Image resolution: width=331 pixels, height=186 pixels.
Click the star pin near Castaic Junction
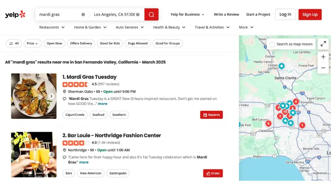[x=281, y=66]
